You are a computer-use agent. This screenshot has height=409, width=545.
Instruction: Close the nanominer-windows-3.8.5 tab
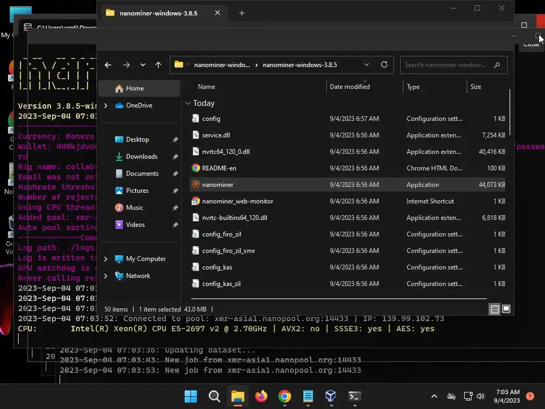[217, 13]
